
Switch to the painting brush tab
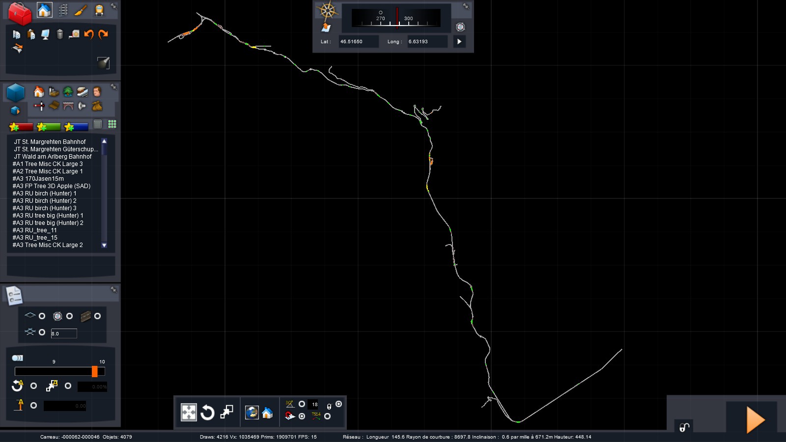pyautogui.click(x=81, y=10)
